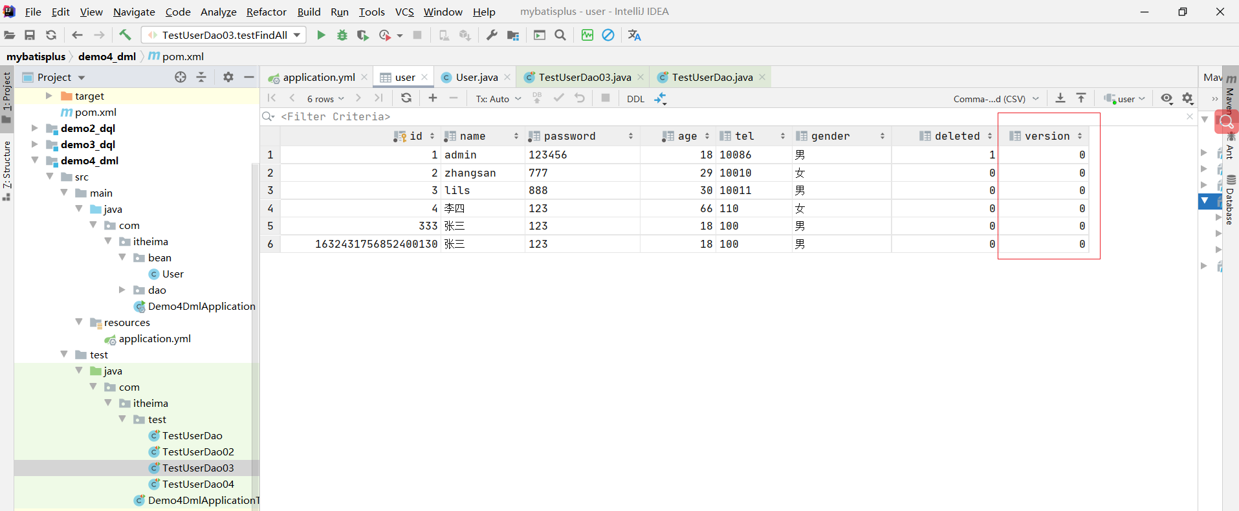1239x511 pixels.
Task: Run with coverage using the shield icon
Action: pyautogui.click(x=363, y=35)
